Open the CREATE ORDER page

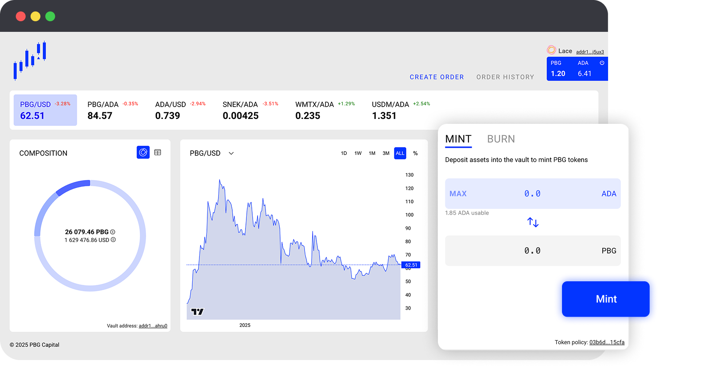(x=437, y=77)
